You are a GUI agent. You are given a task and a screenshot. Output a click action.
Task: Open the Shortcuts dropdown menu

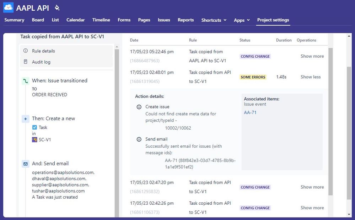click(214, 20)
